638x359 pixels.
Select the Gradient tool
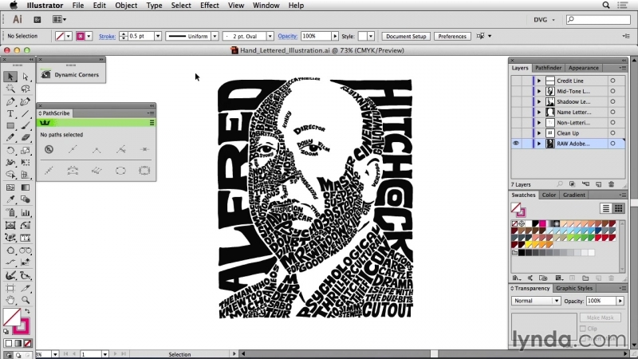pos(26,187)
